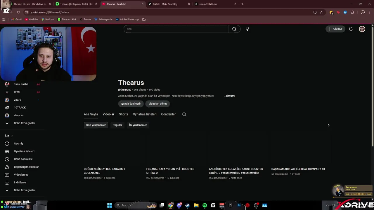Show hidden system tray icons
Screen dimensions: 374x210
327,205
